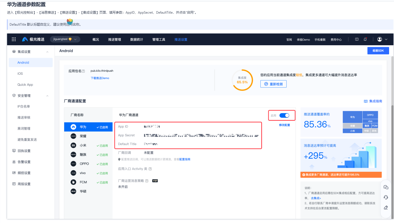The height and width of the screenshot is (223, 394).
Task: Open the app grid launcher icon
Action: pos(14,39)
